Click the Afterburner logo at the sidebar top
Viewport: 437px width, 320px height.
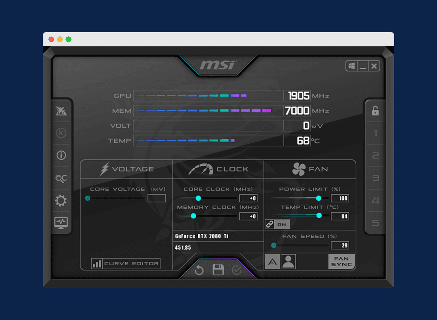coord(61,111)
